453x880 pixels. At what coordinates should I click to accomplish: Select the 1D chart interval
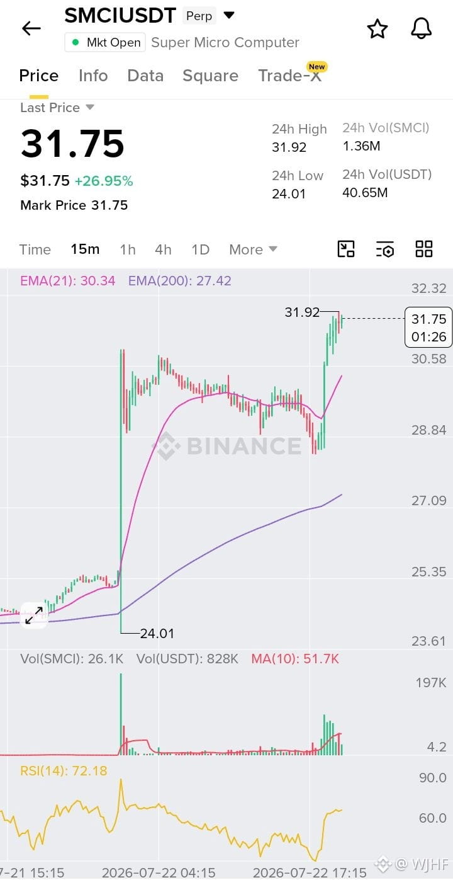tap(200, 249)
